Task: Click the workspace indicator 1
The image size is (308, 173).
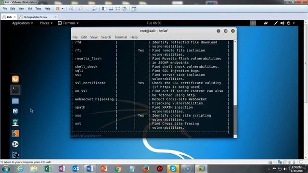Action: (253, 23)
